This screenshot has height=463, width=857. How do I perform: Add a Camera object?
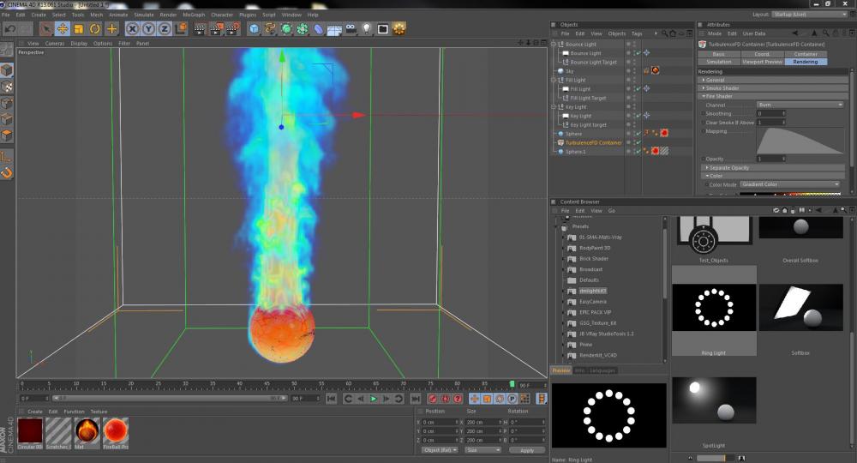tap(351, 29)
